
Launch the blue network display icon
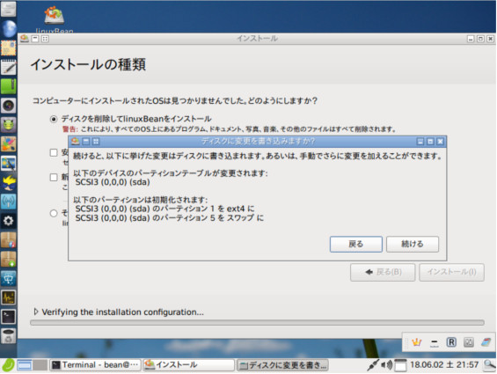coord(8,278)
